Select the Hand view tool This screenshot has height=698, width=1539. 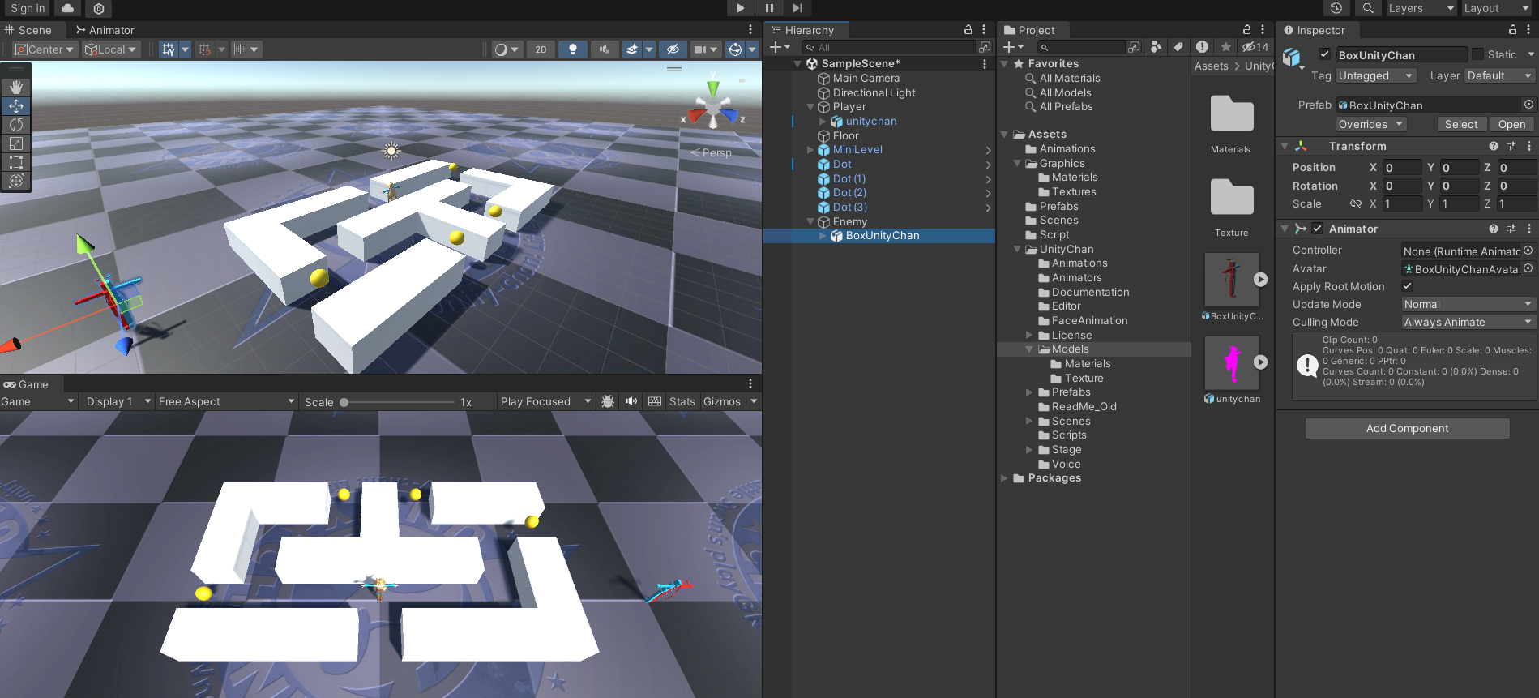pyautogui.click(x=16, y=87)
